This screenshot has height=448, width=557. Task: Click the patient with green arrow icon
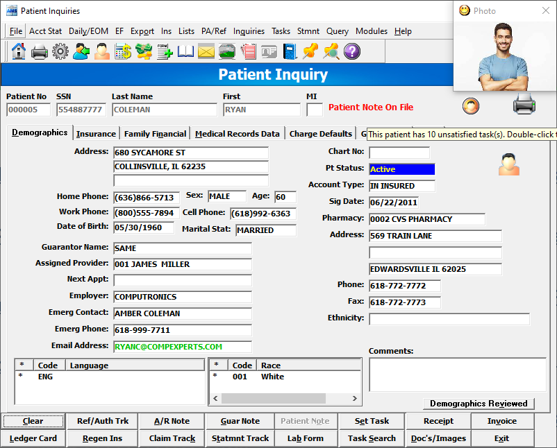[x=81, y=51]
